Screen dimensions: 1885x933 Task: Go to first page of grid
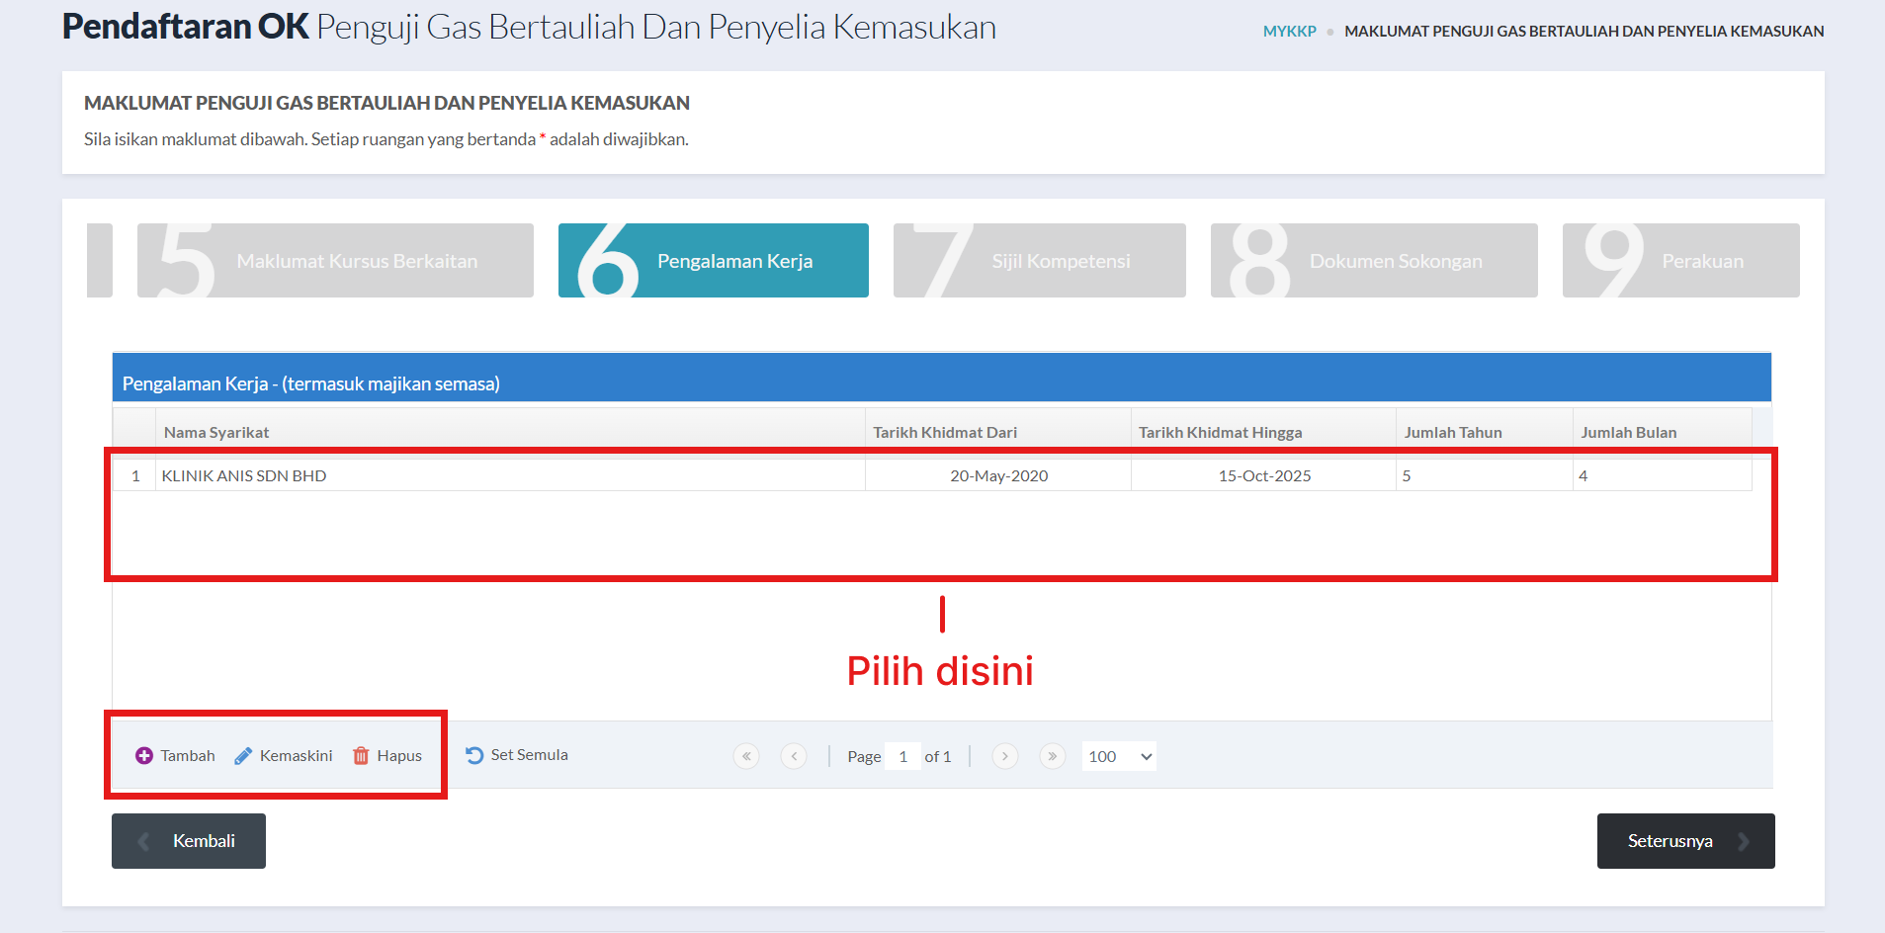(x=746, y=756)
